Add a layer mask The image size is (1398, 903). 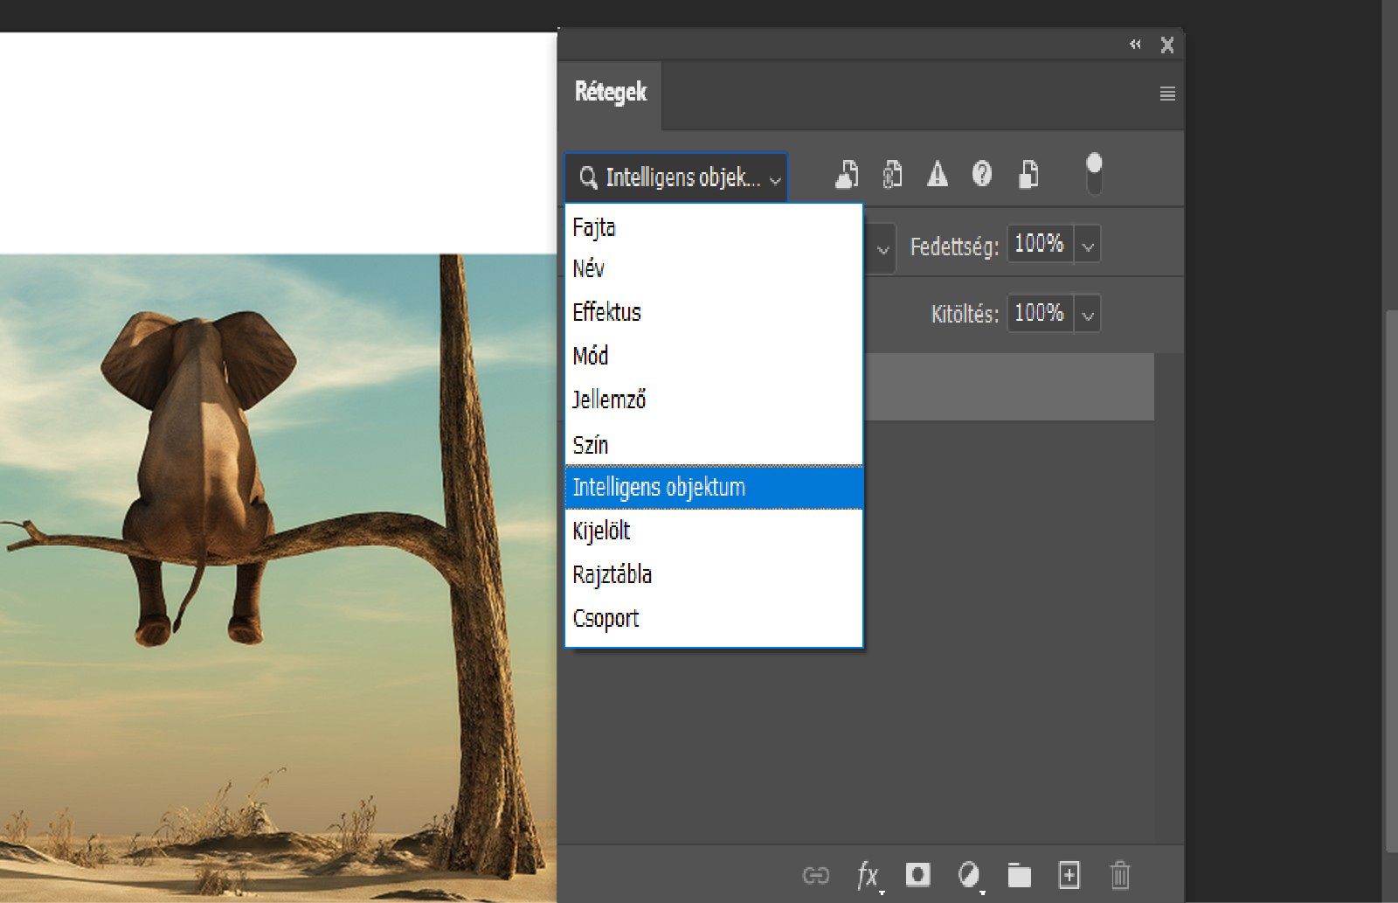[917, 874]
